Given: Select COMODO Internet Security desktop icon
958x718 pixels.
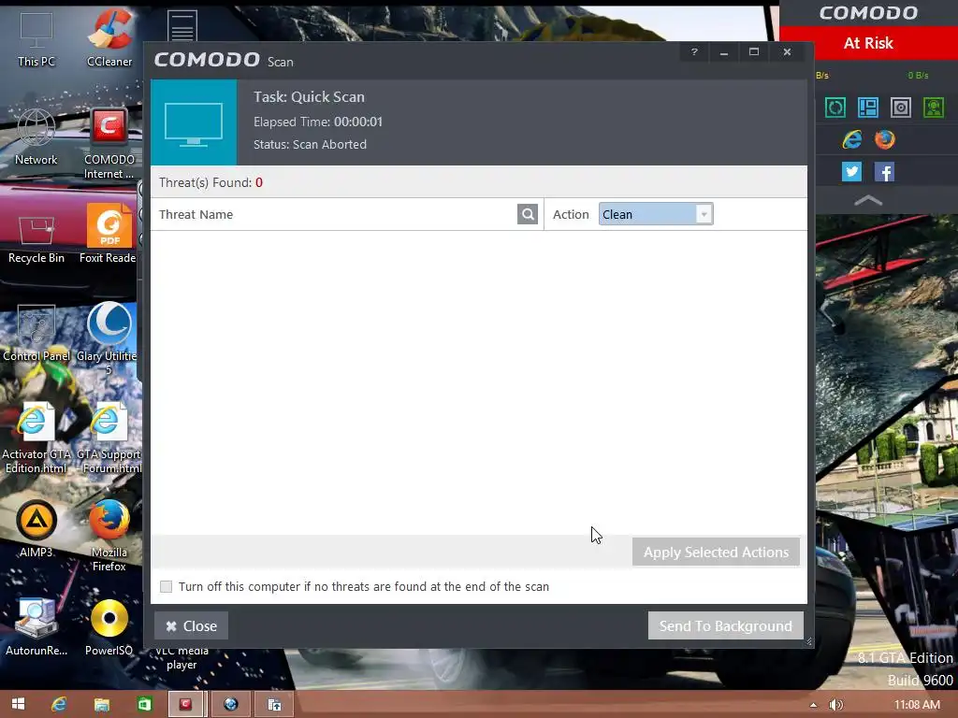Looking at the screenshot, I should [109, 144].
